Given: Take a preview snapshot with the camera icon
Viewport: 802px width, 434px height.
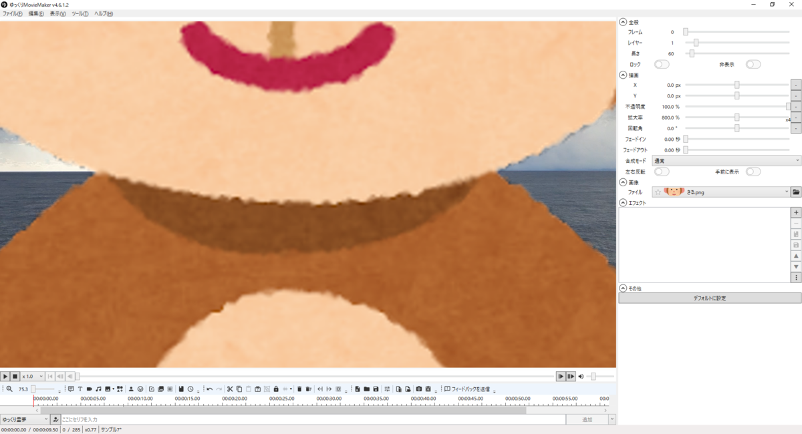Looking at the screenshot, I should click(419, 389).
